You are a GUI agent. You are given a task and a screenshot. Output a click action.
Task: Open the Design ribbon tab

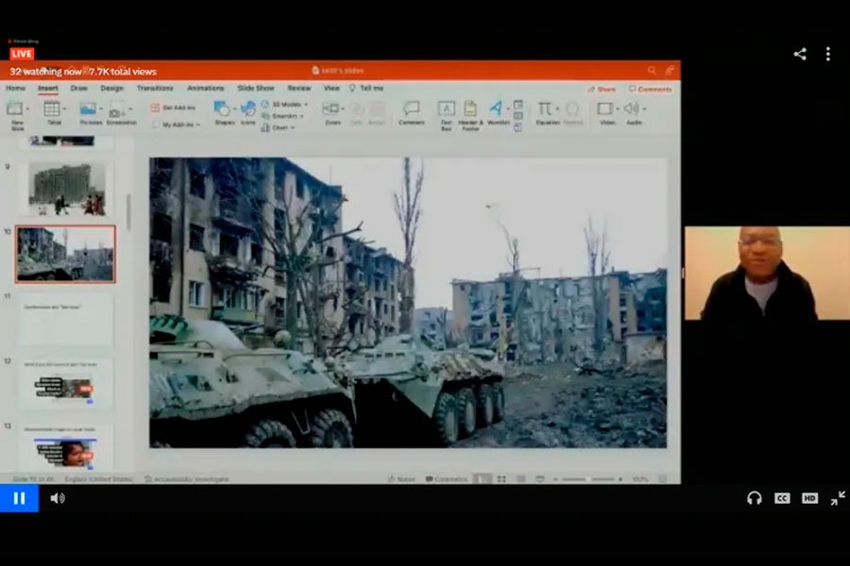point(111,88)
